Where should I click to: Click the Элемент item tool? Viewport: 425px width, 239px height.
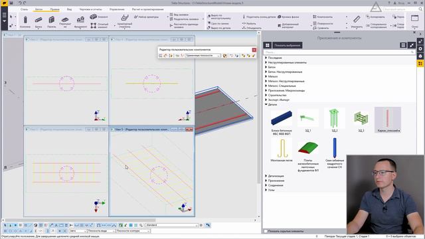99,17
